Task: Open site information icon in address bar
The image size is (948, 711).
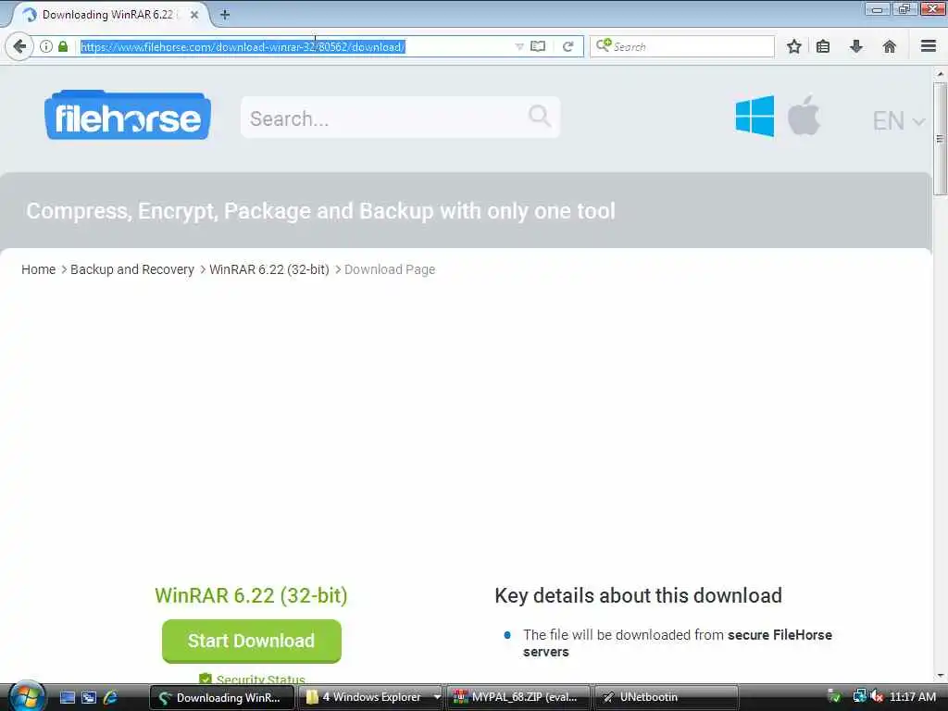Action: tap(46, 46)
